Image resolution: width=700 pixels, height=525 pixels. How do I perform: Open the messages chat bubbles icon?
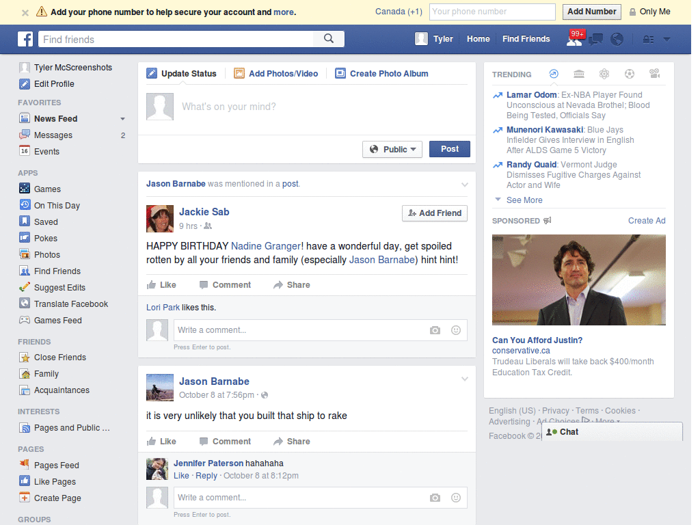tap(595, 39)
